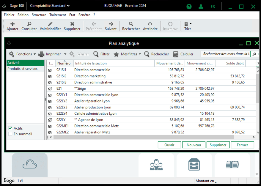Click the Solde débit column header
The image size is (261, 186).
tap(230, 63)
